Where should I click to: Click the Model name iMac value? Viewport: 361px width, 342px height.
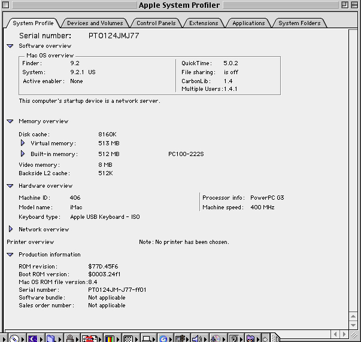[76, 207]
